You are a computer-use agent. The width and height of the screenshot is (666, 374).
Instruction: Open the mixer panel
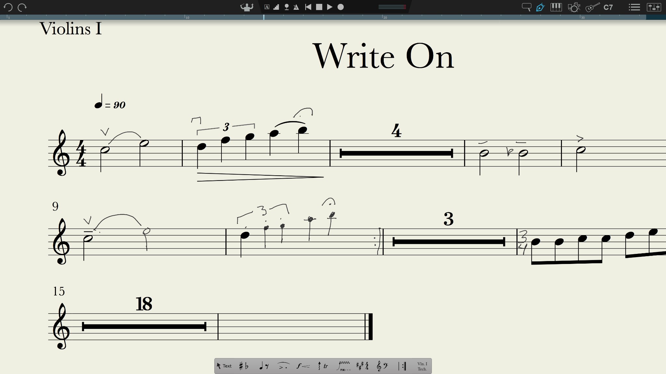tap(655, 7)
